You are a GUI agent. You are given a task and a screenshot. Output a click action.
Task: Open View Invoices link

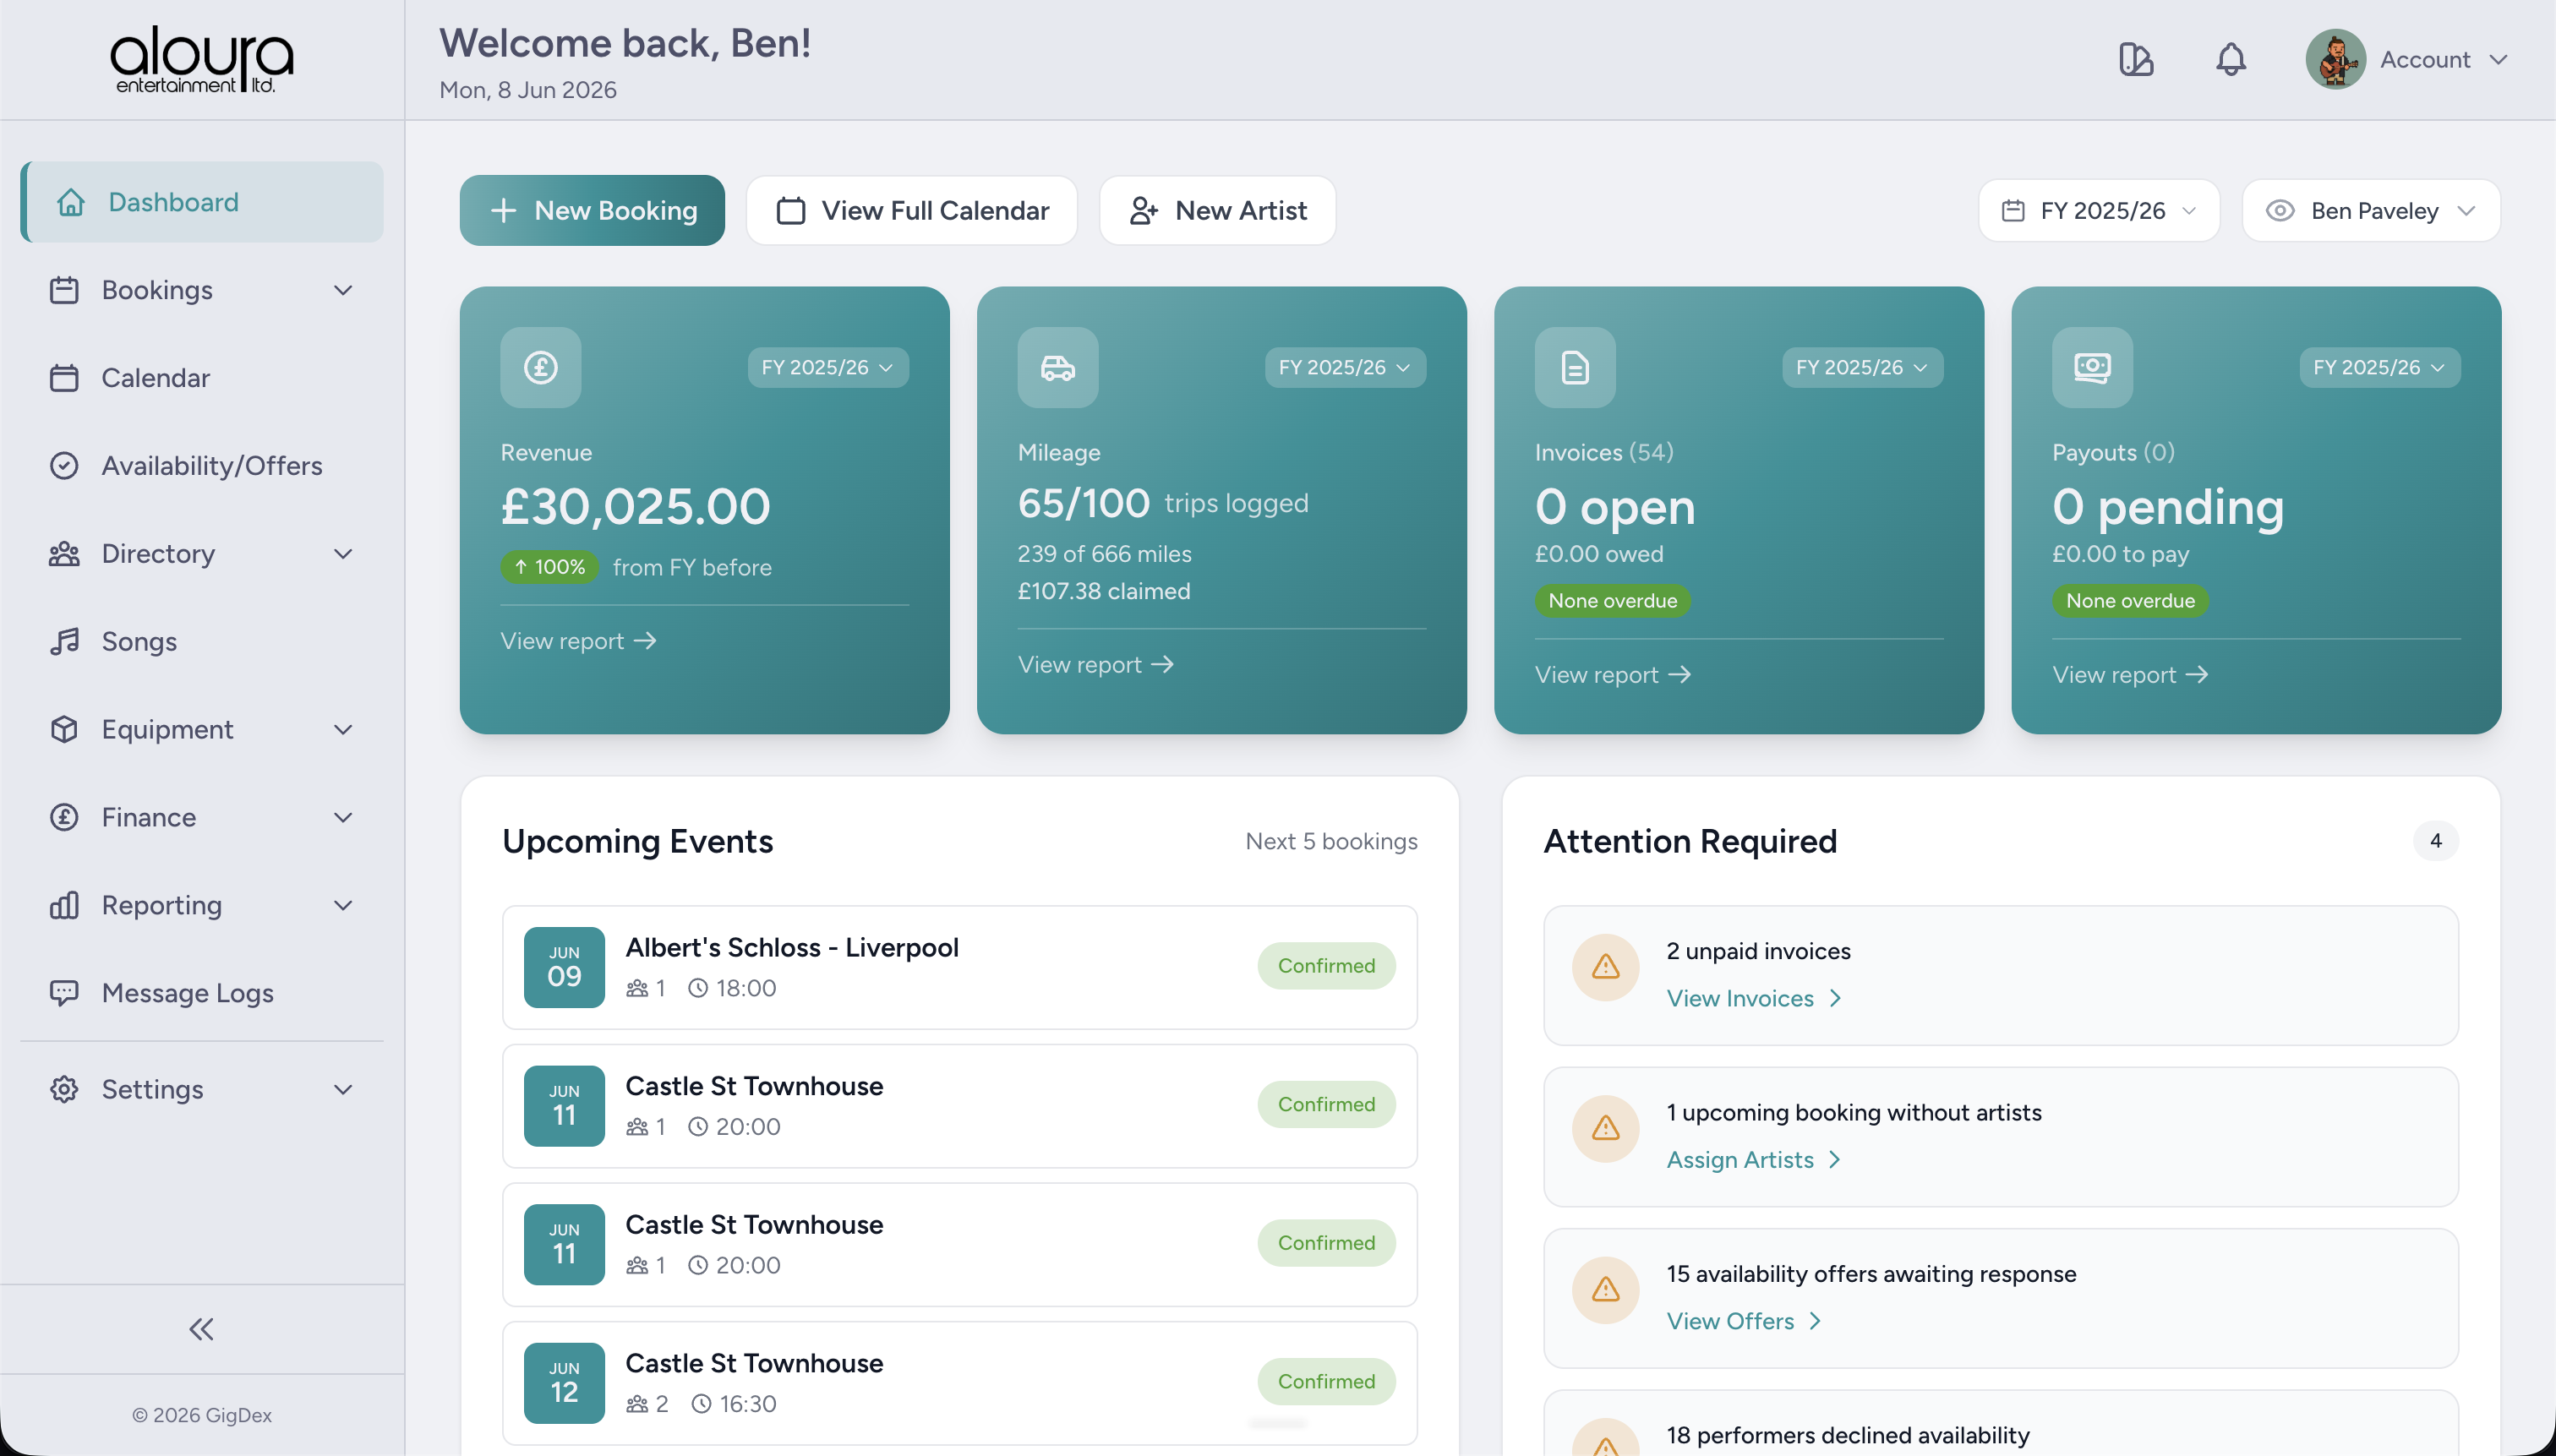1753,998
